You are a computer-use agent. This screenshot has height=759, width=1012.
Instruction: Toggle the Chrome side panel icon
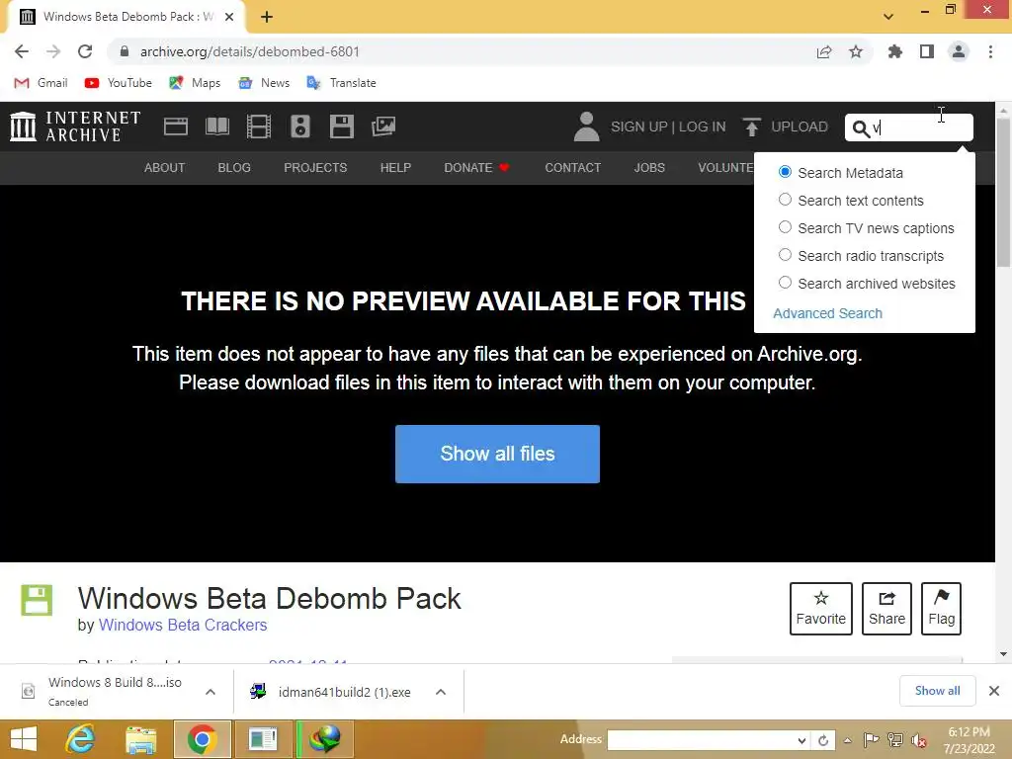click(927, 51)
